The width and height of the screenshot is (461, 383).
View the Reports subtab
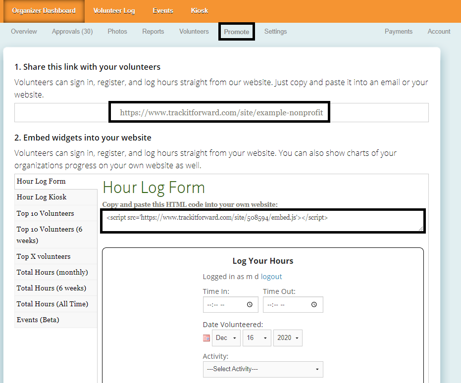[153, 32]
